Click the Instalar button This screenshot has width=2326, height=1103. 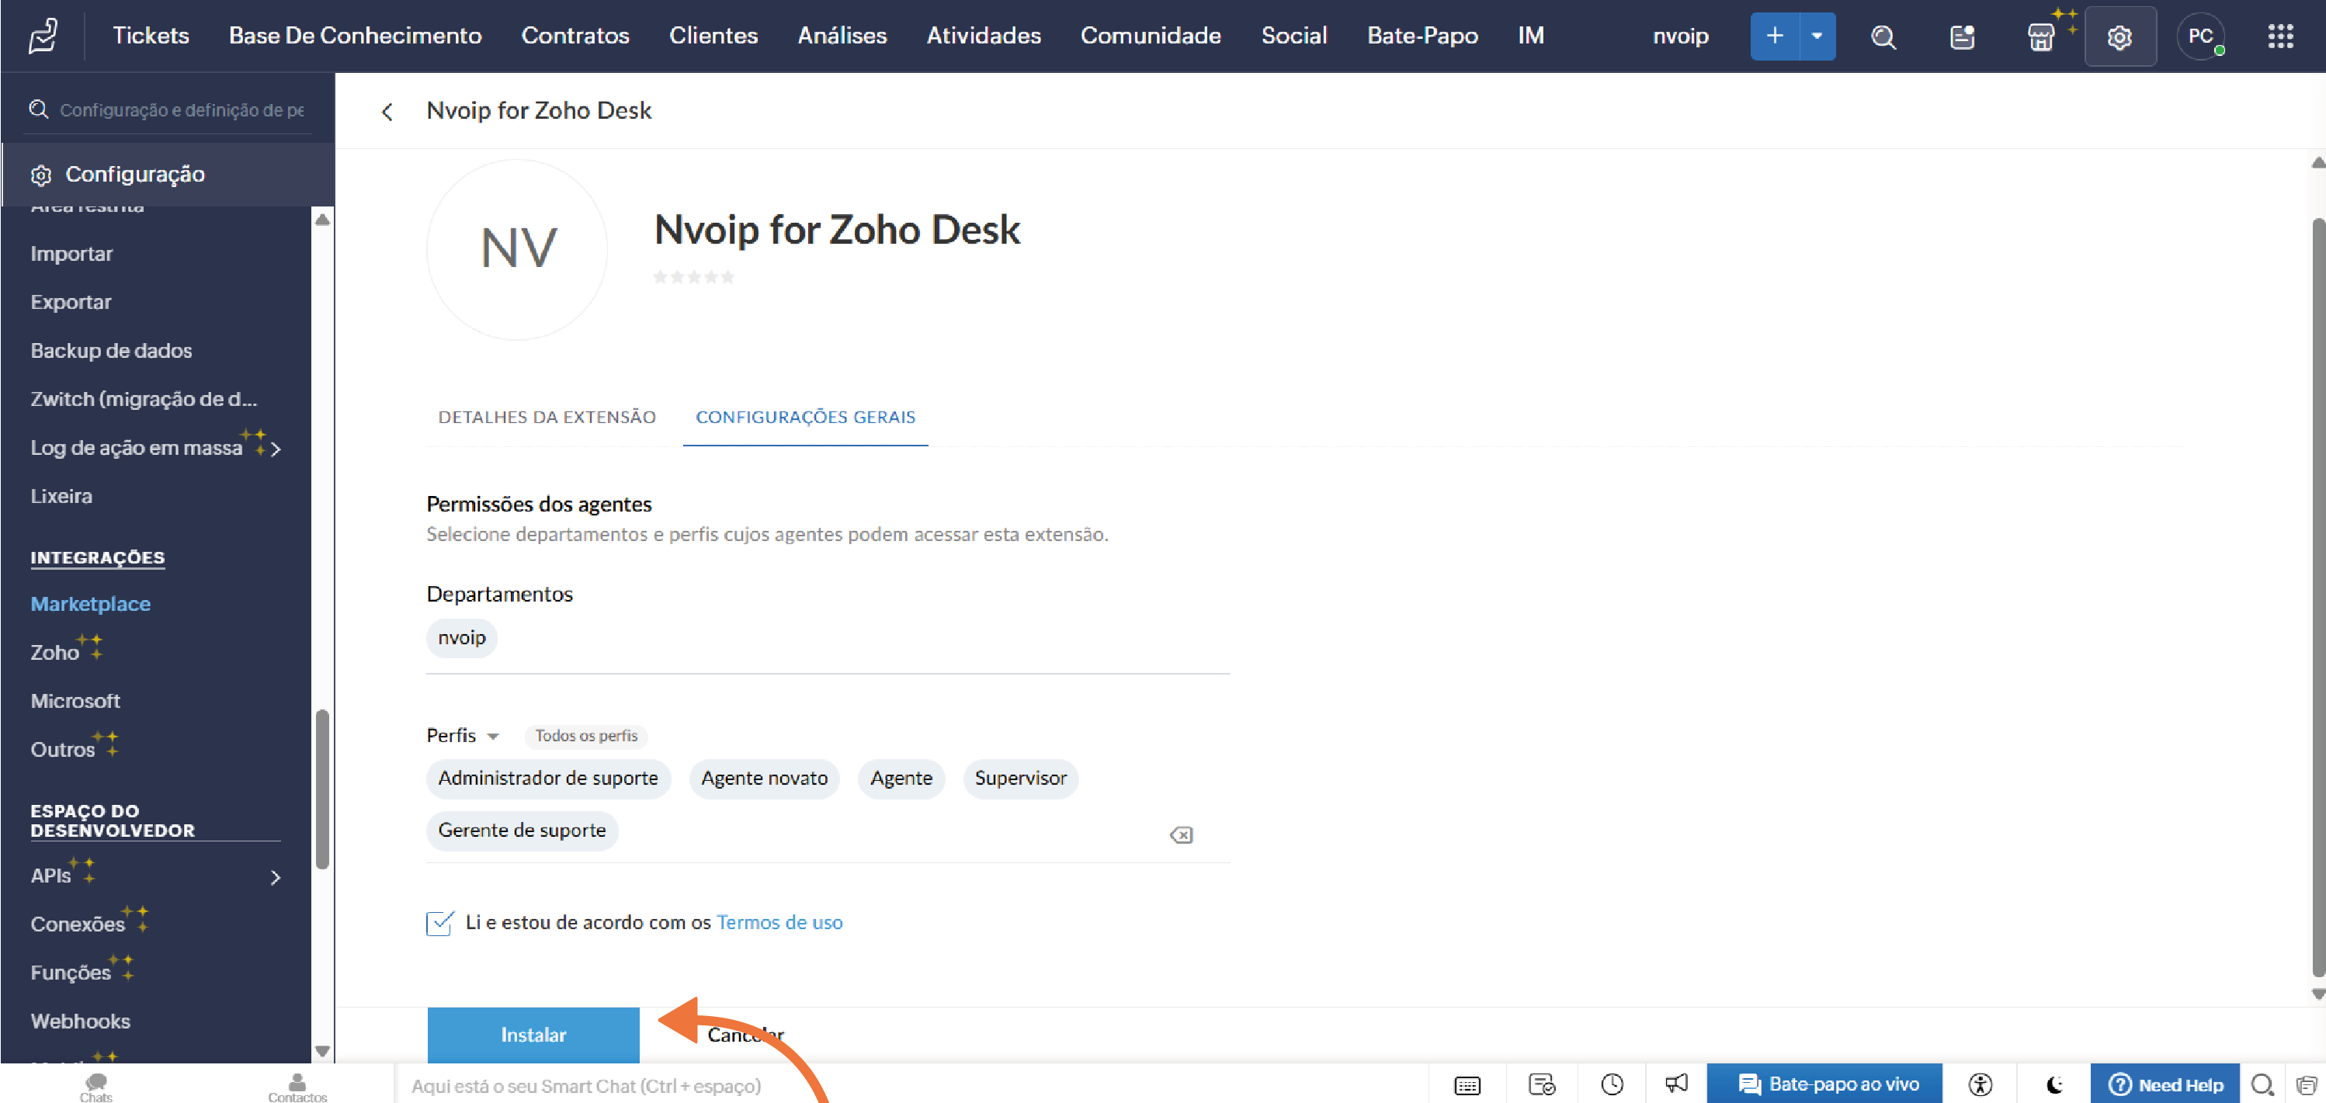click(533, 1035)
